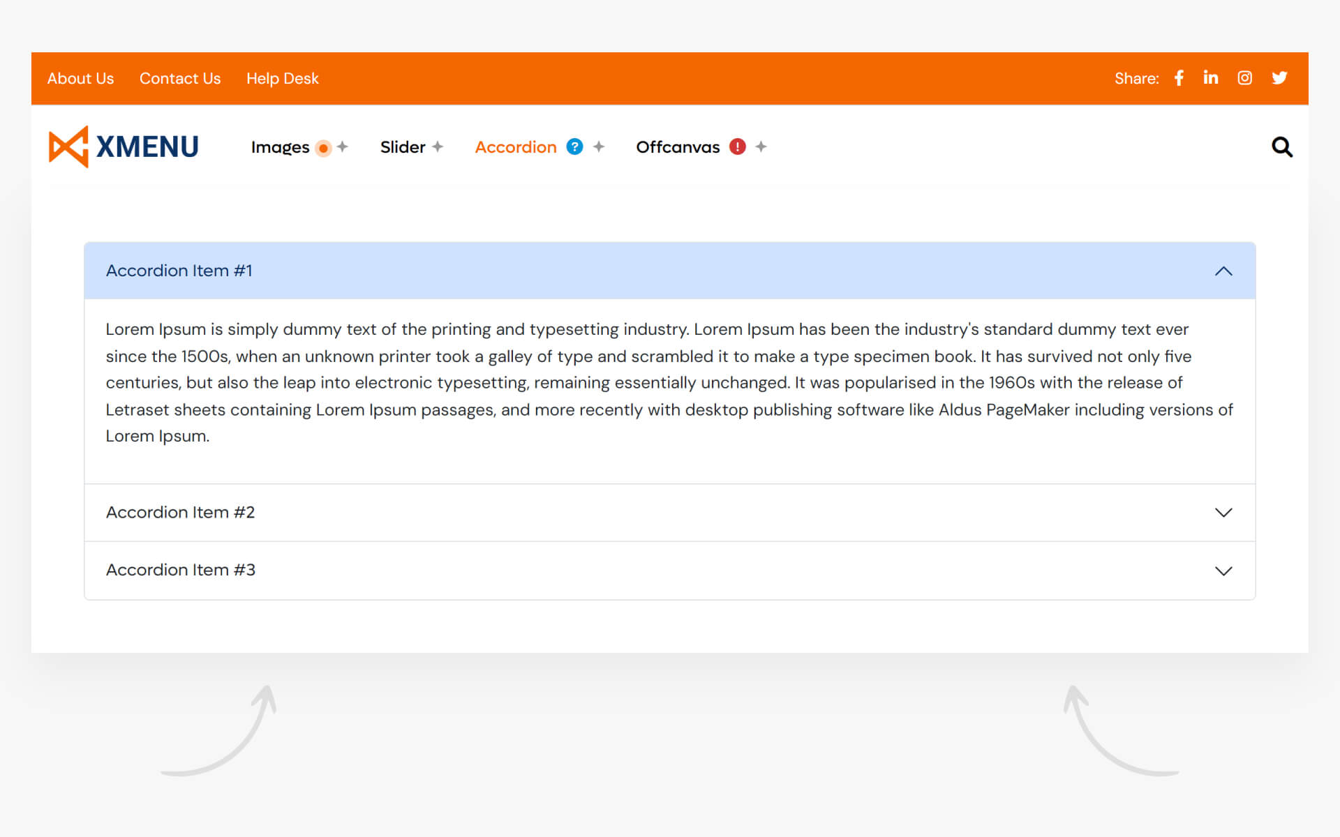Click the XMENU logo

tap(124, 146)
